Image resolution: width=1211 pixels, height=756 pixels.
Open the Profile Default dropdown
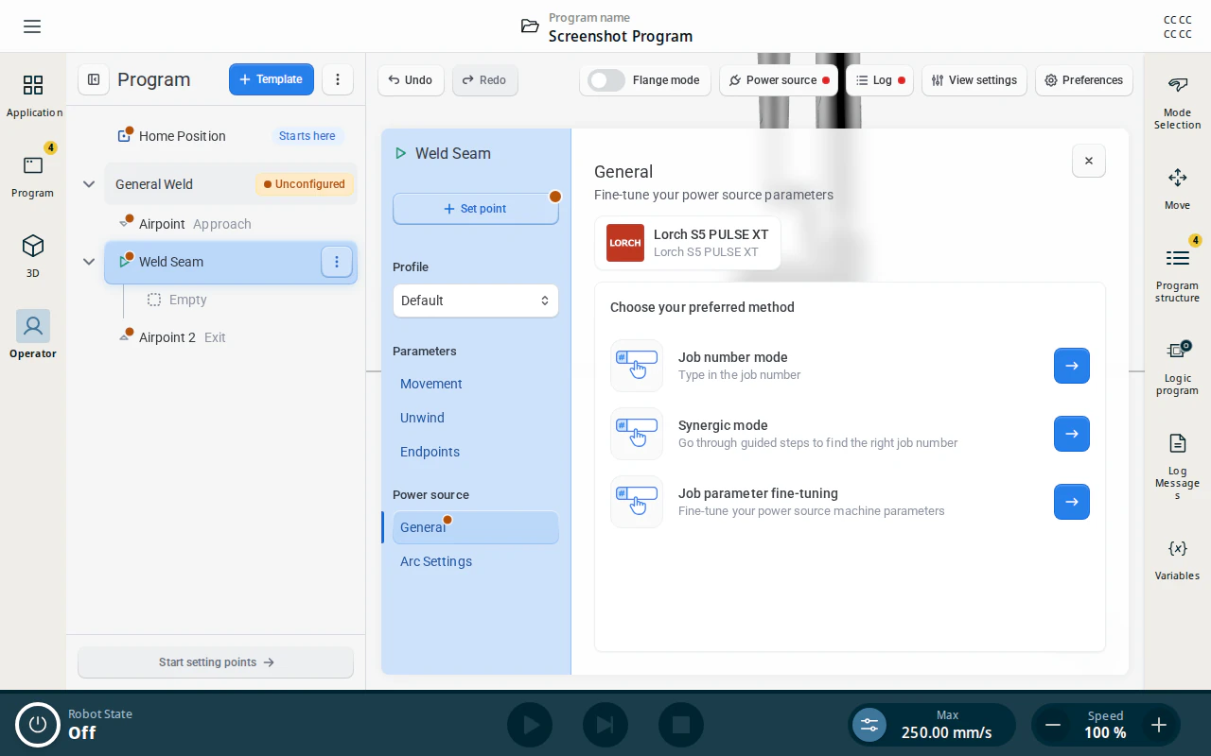point(475,301)
